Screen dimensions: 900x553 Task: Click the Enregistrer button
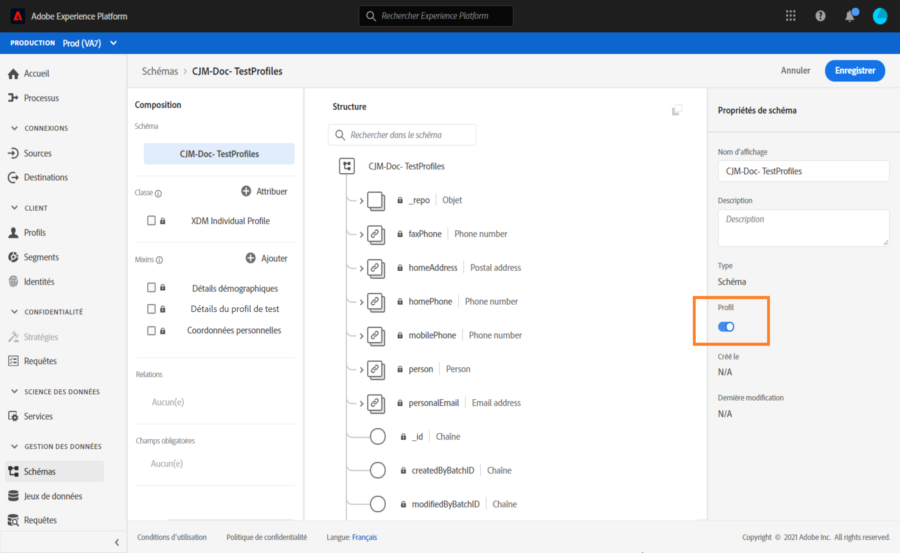[x=854, y=71]
